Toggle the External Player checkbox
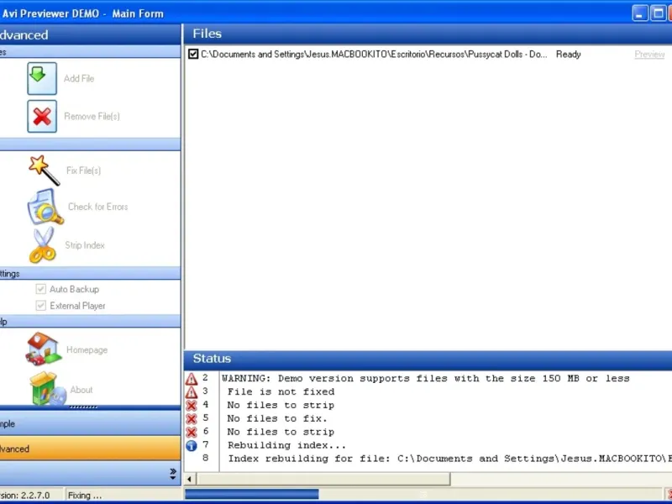This screenshot has height=504, width=672. pyautogui.click(x=40, y=306)
